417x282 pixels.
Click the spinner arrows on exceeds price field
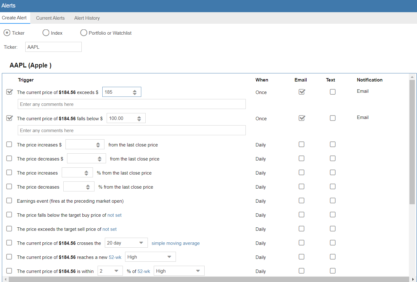[135, 92]
